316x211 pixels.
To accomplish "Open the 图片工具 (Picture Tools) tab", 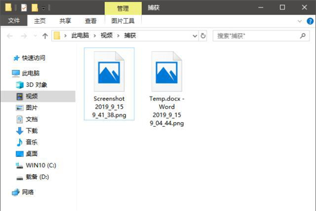I will (x=123, y=21).
